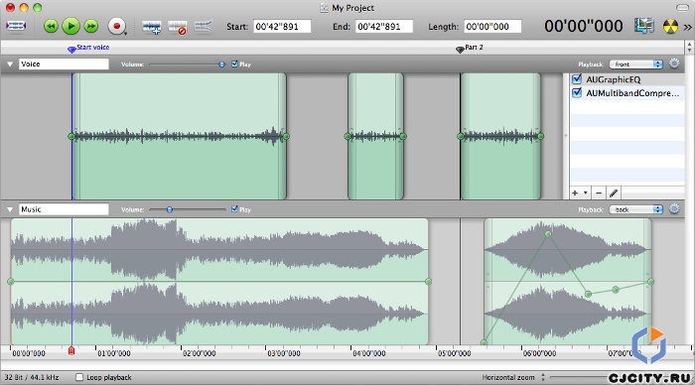The width and height of the screenshot is (695, 385).
Task: Click the fast-forward playback button
Action: pyautogui.click(x=91, y=27)
